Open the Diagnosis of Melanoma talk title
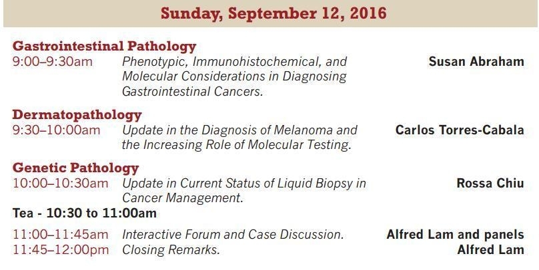The width and height of the screenshot is (539, 270). pos(239,138)
